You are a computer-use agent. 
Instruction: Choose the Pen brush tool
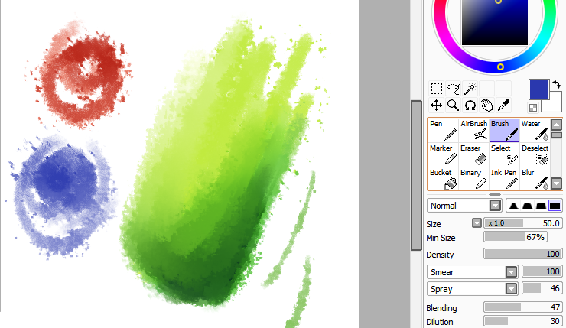tap(443, 130)
